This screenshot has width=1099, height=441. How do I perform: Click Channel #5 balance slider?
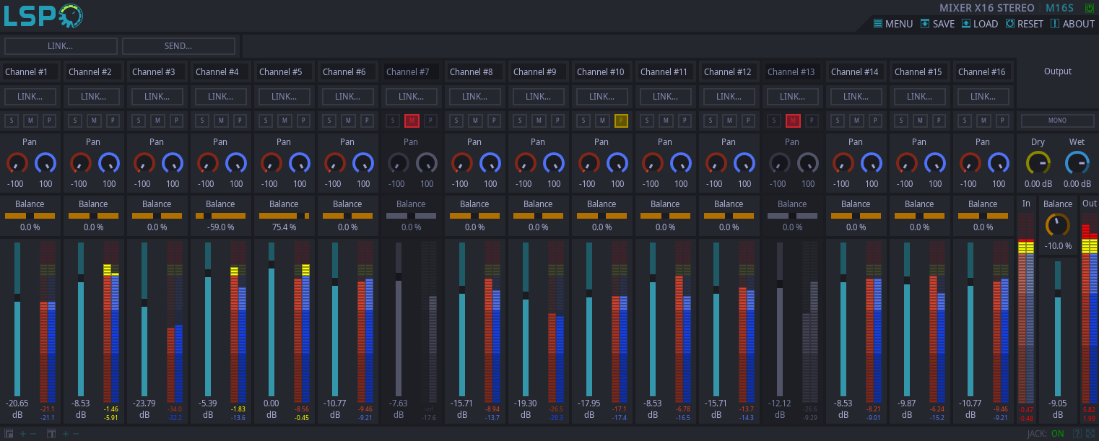pos(284,216)
